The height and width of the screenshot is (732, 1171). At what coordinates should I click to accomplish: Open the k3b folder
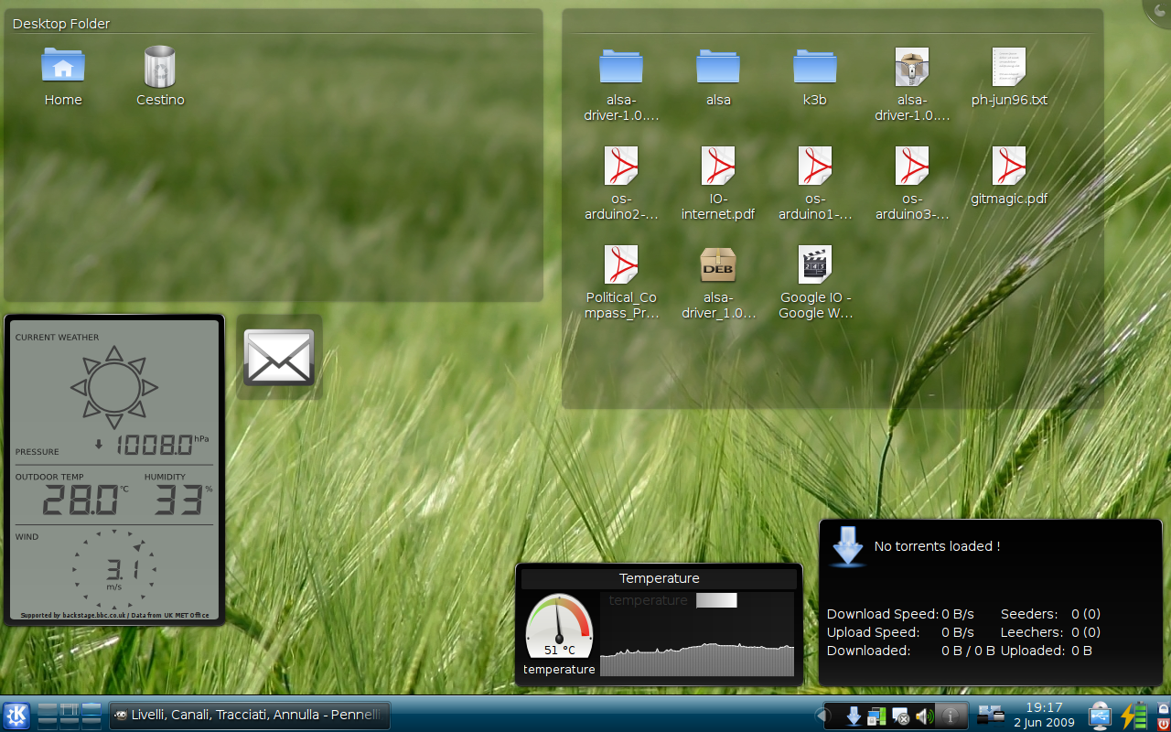coord(814,67)
